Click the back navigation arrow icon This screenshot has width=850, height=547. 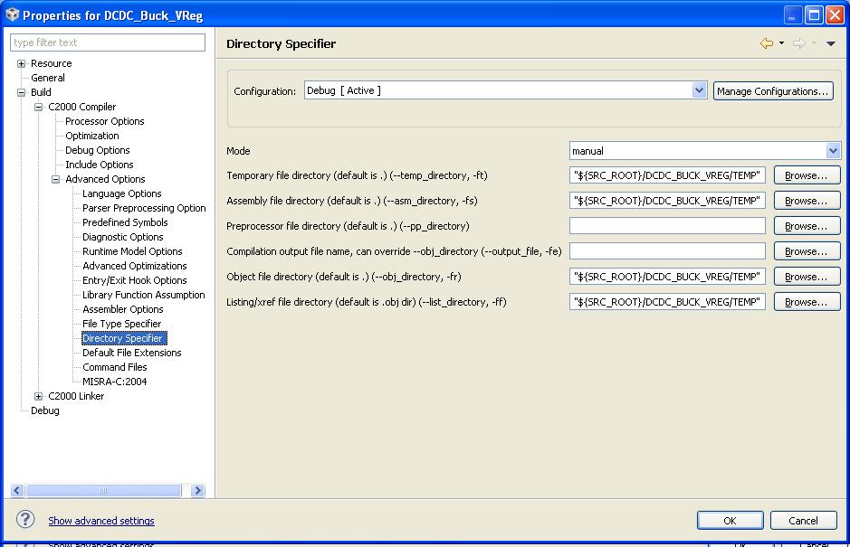tap(767, 43)
